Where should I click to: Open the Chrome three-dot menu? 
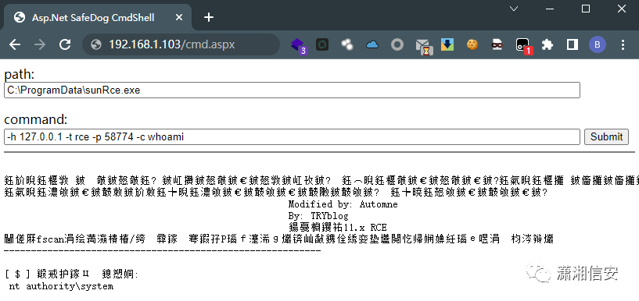623,44
